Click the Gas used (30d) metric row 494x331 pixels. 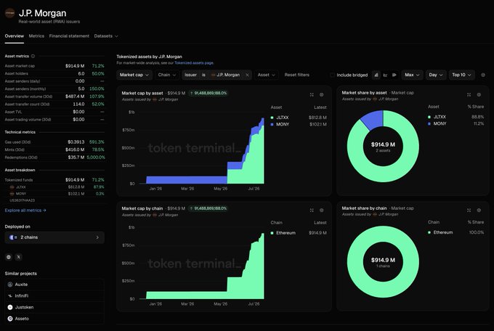tap(54, 142)
